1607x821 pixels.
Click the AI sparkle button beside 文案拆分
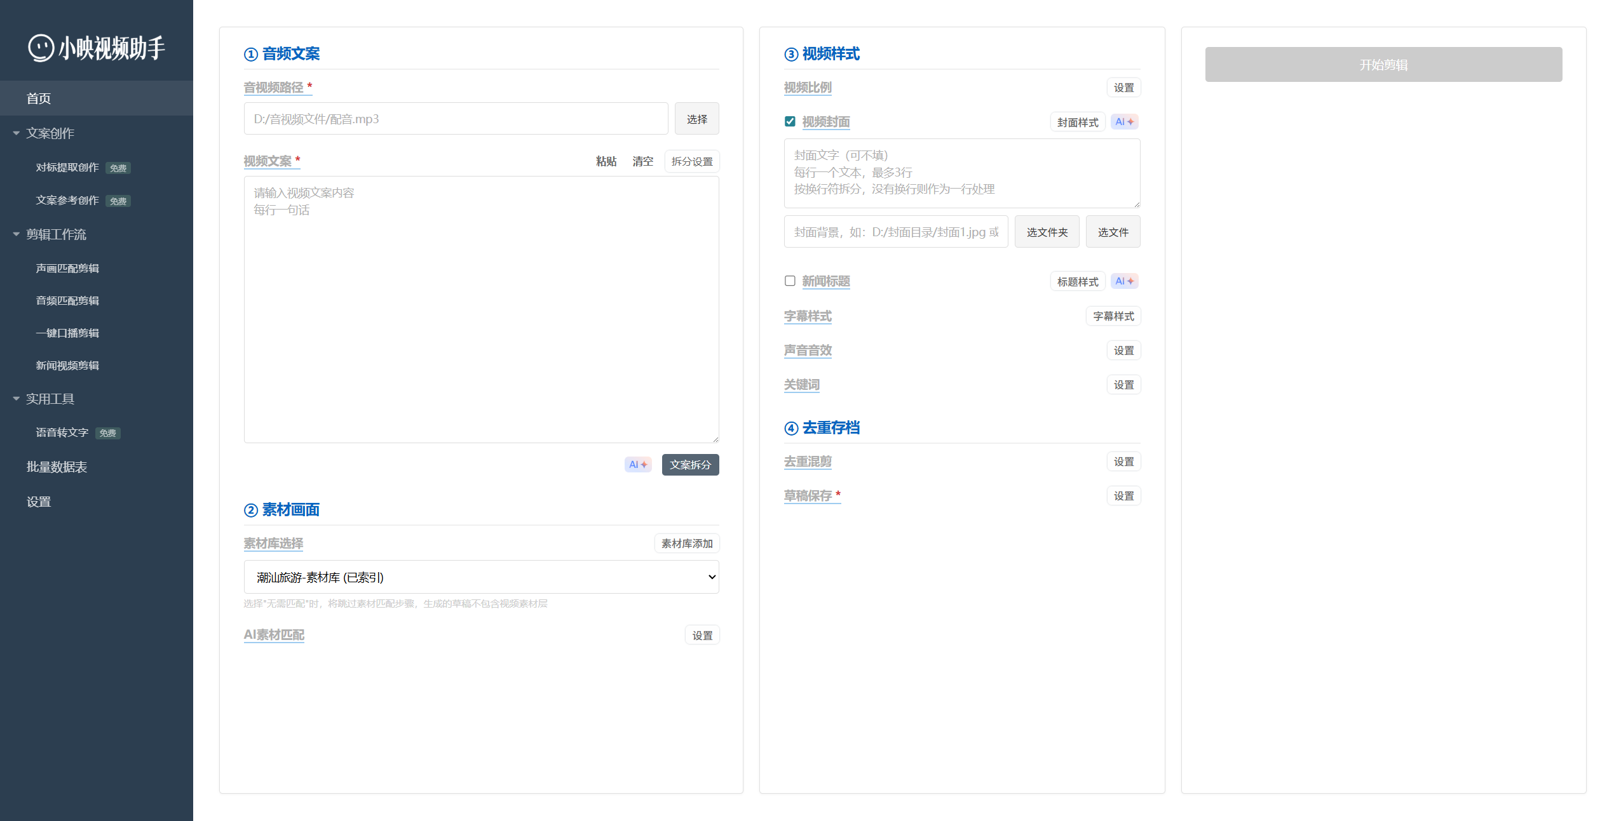pyautogui.click(x=638, y=465)
